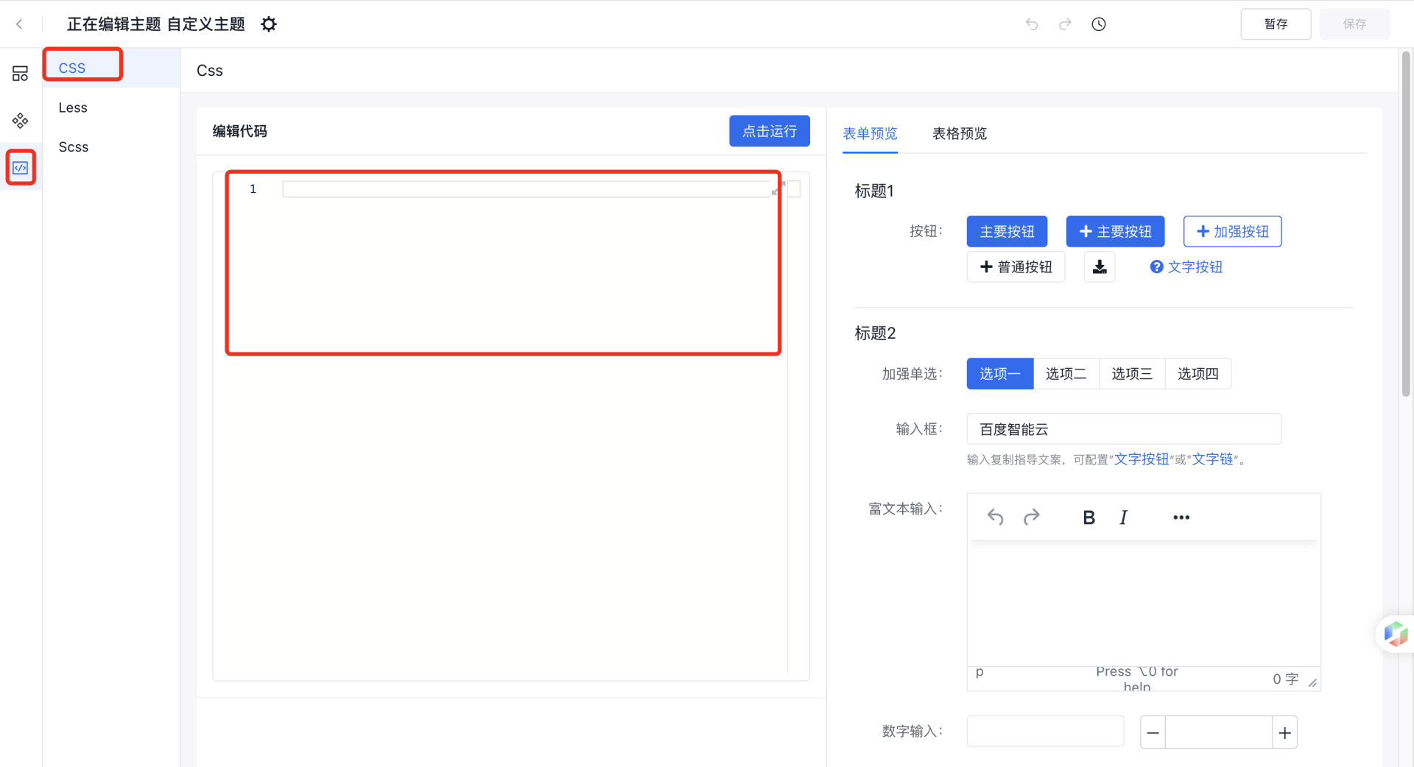Click the 暂存 button

(x=1275, y=24)
